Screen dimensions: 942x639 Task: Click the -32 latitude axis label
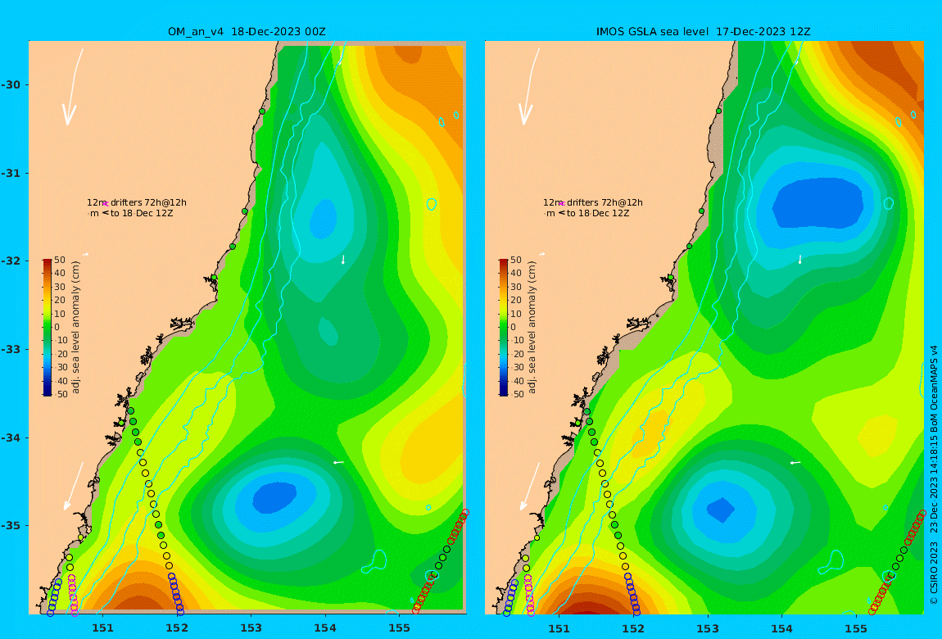click(x=11, y=261)
